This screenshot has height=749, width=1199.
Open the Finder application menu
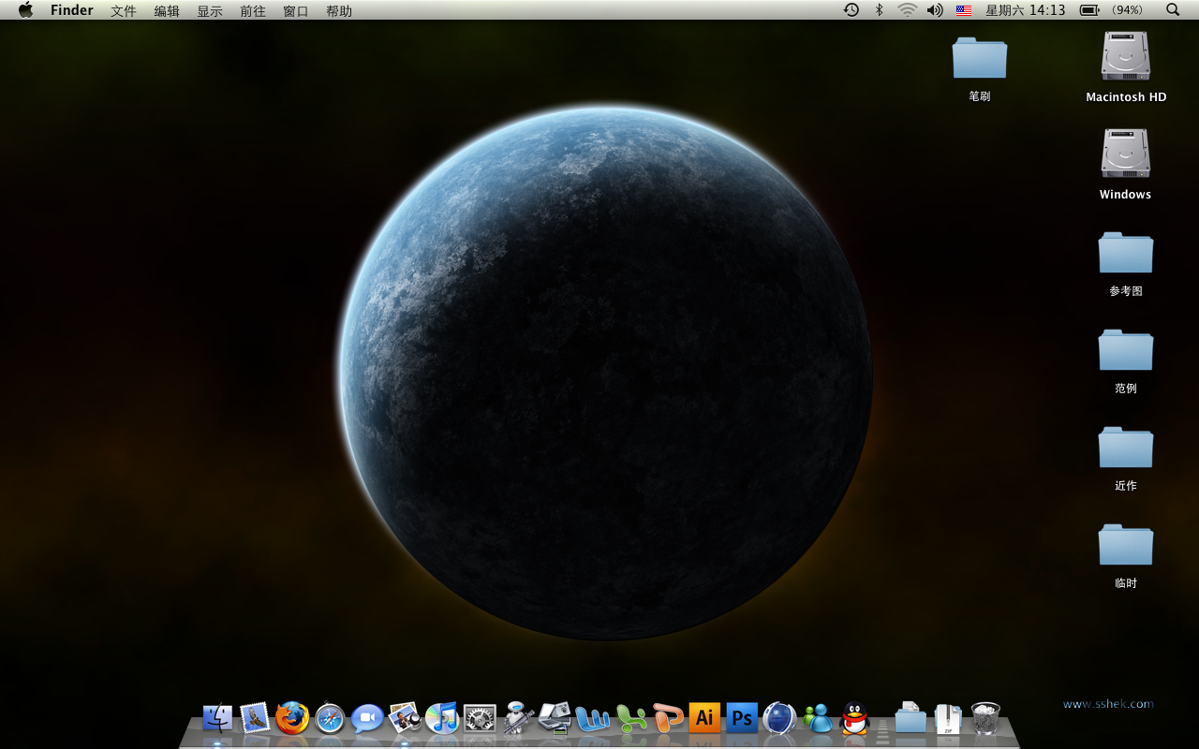point(72,10)
